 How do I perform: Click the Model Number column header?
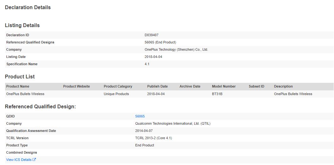[x=224, y=86]
